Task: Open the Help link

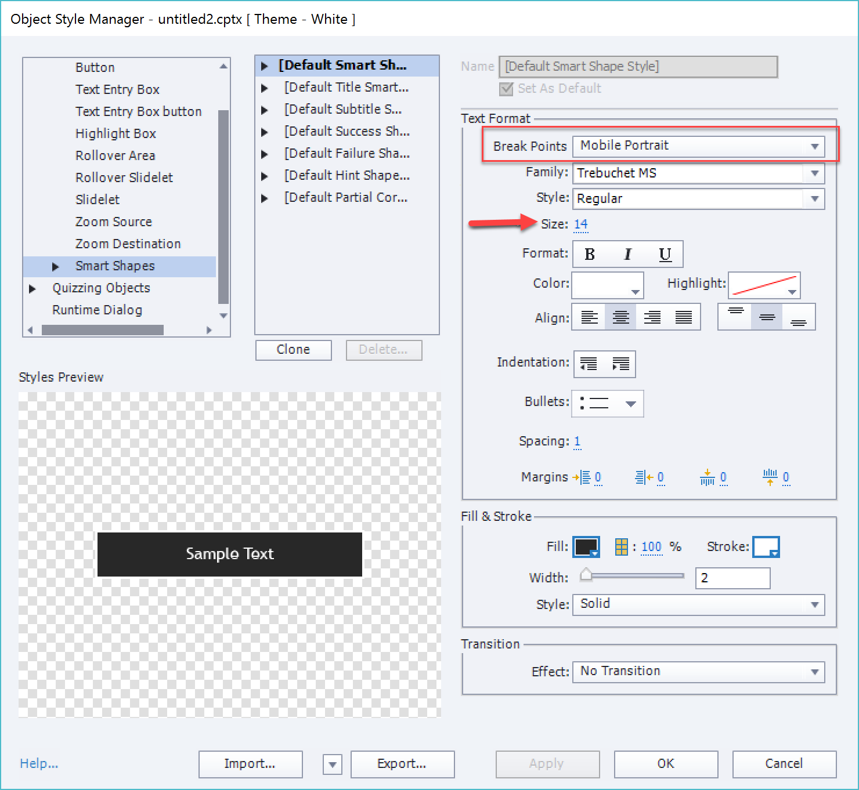Action: tap(38, 763)
